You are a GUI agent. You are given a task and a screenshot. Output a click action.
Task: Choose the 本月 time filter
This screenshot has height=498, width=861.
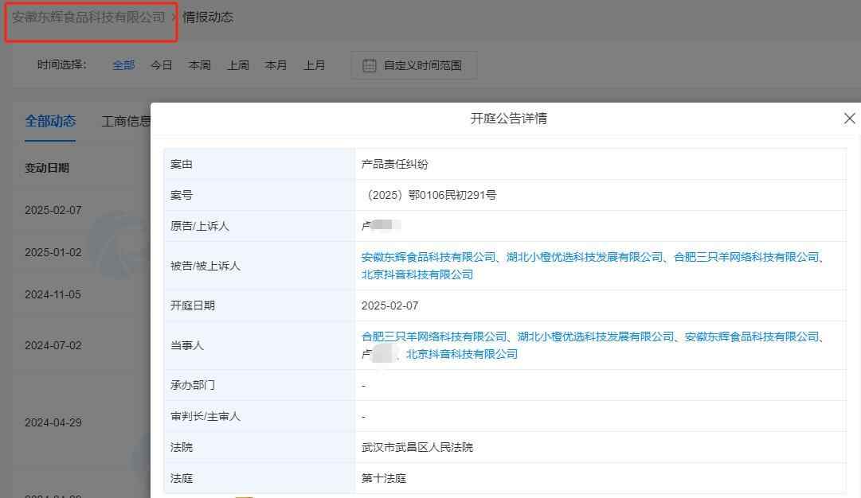pyautogui.click(x=276, y=65)
